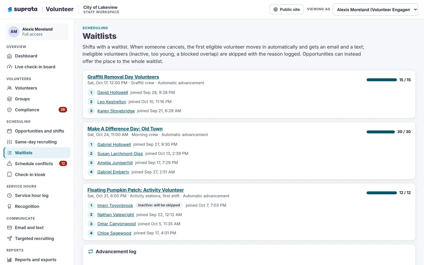
Task: Click the Service hour log clock icon
Action: (x=10, y=195)
